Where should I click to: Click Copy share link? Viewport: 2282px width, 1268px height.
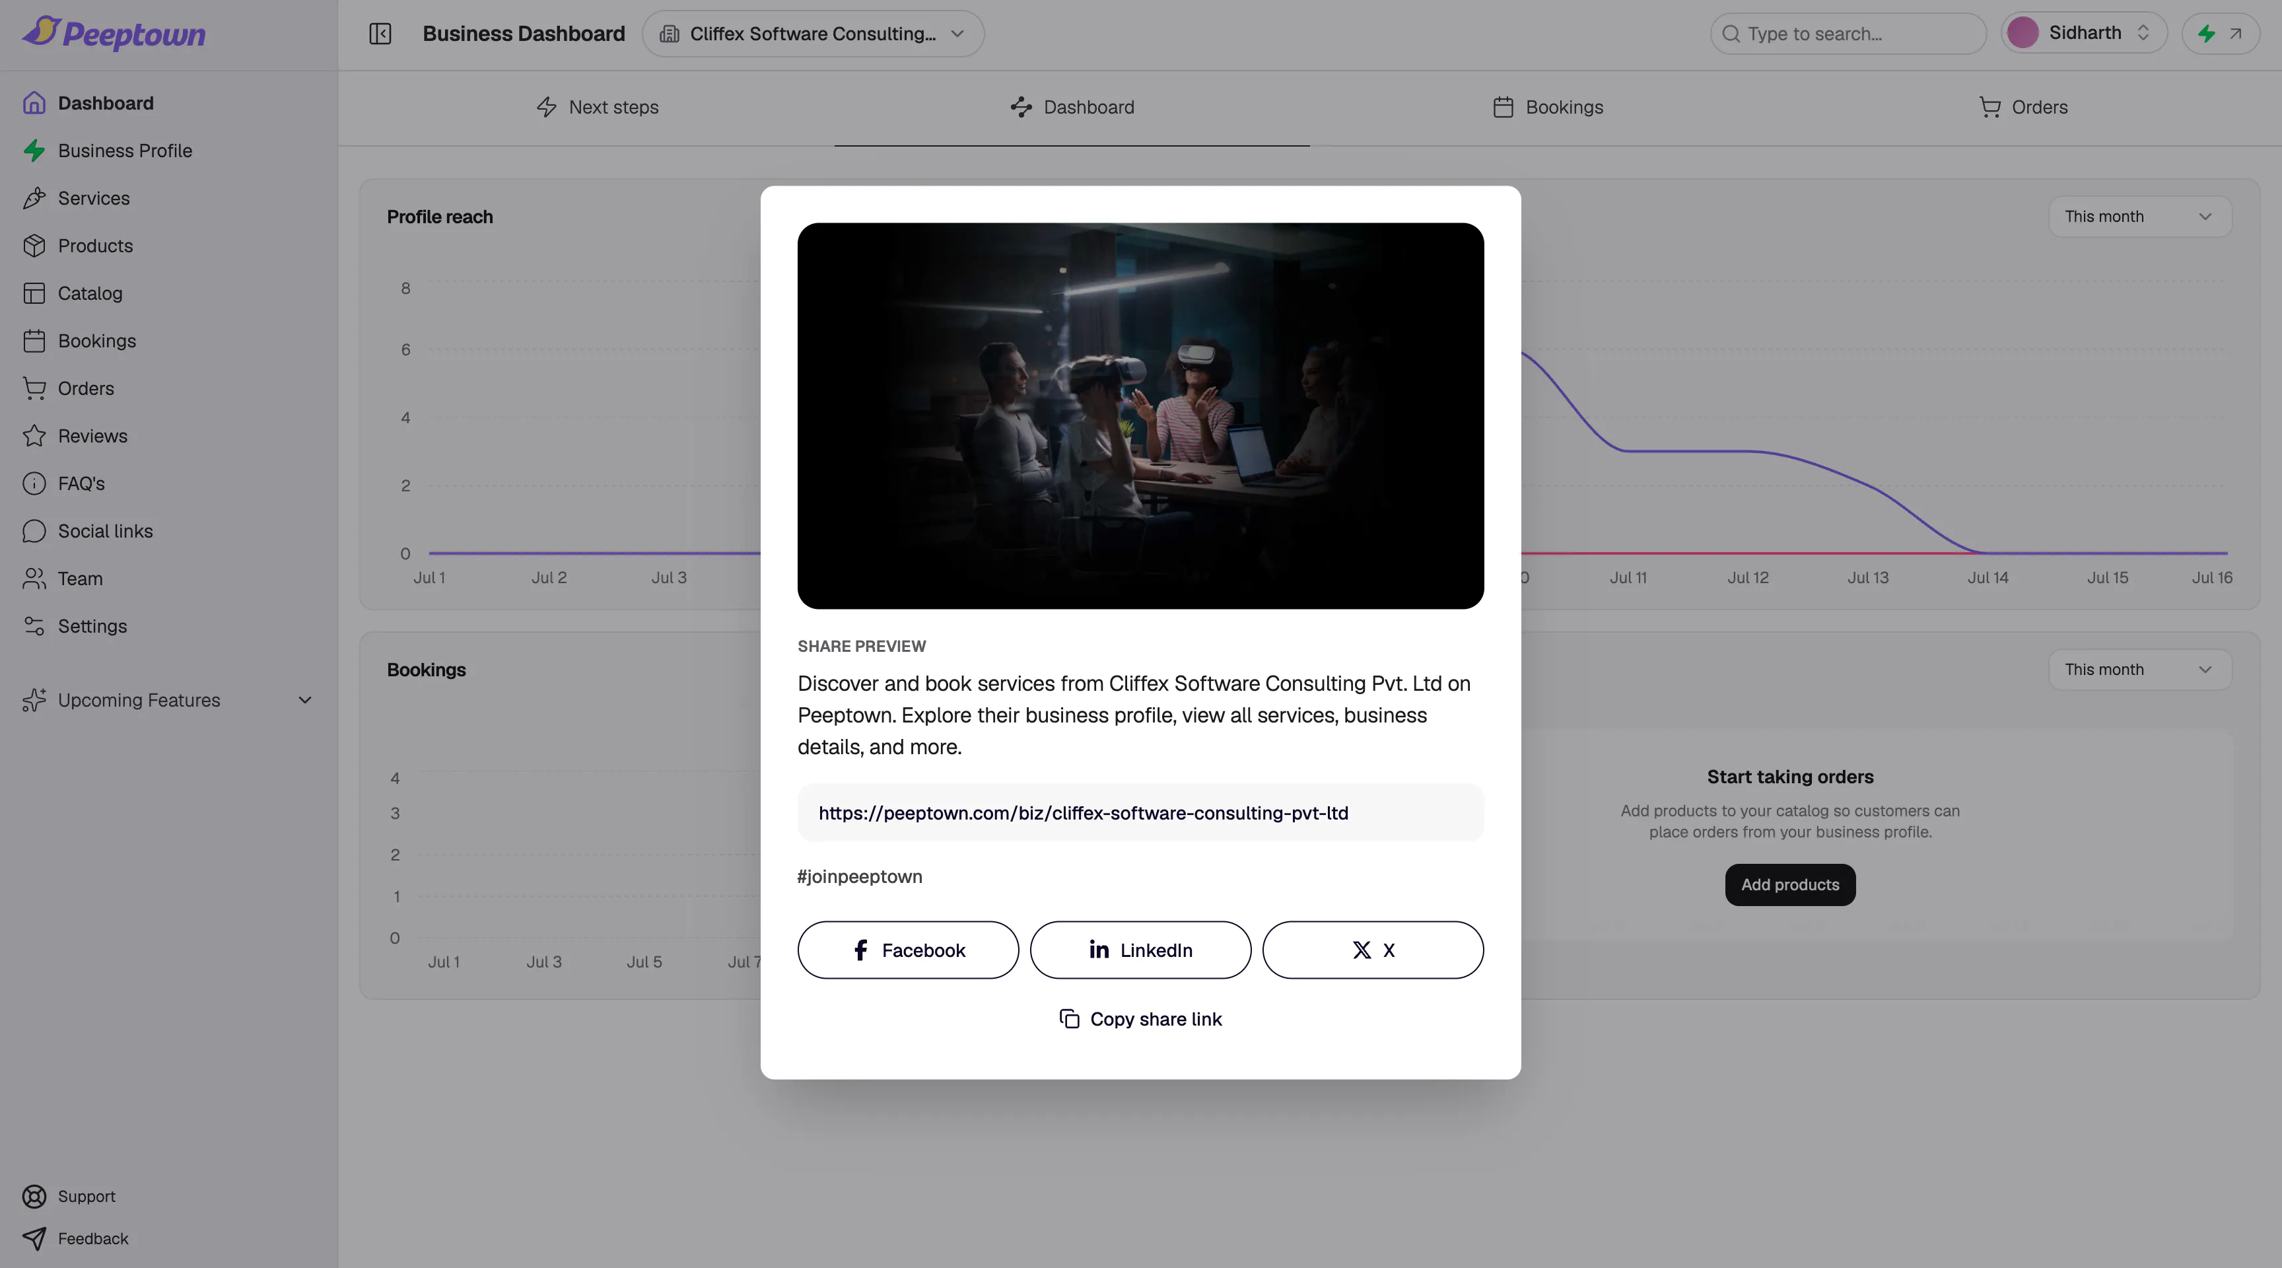1140,1019
